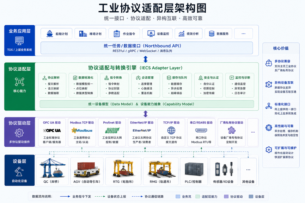Click the 统一设备模型 Data Model bar
Viewport: 305px width, 203px height.
(x=147, y=104)
